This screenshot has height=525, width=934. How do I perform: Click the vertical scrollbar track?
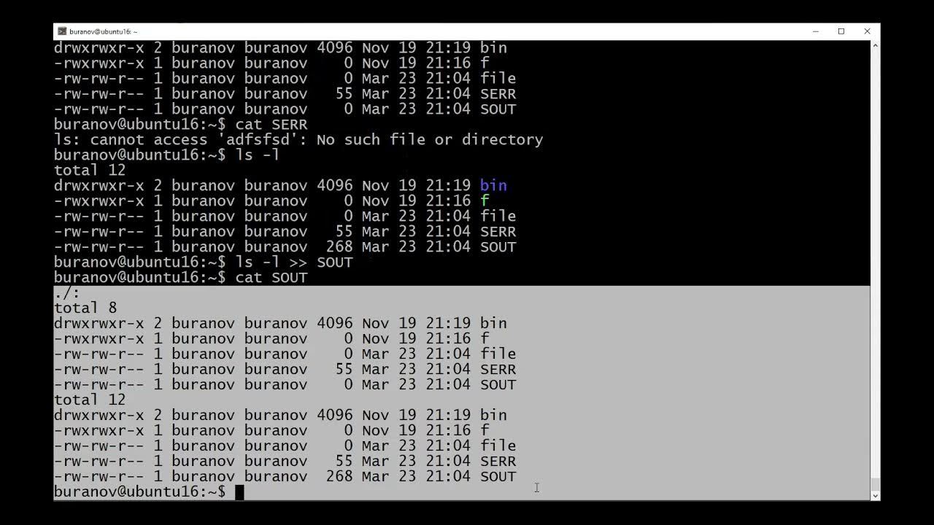point(875,270)
